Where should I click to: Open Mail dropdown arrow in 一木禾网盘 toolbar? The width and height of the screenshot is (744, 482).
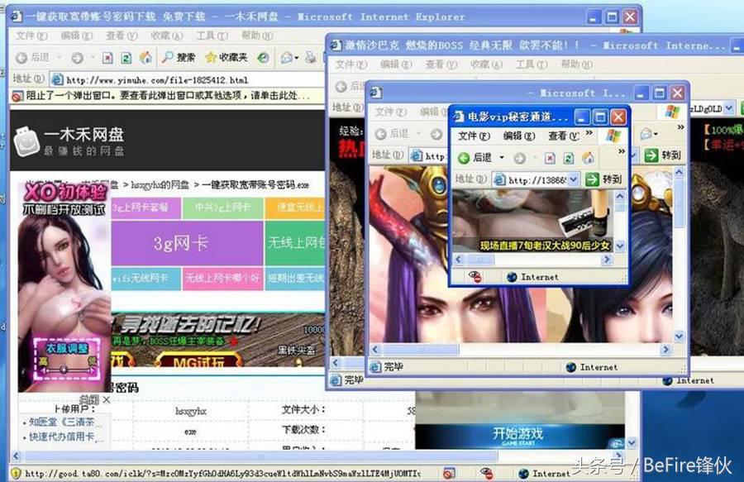click(297, 58)
